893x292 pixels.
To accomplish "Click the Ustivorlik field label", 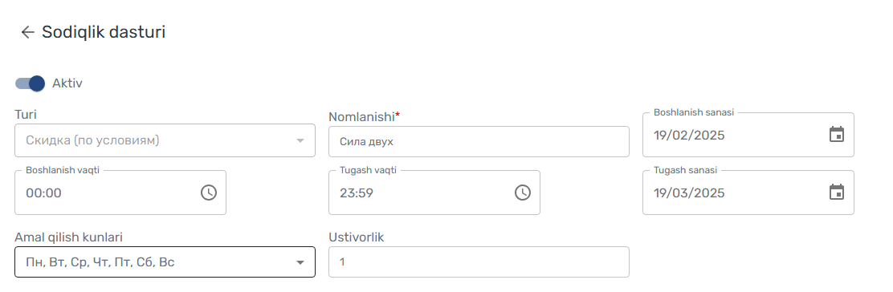I will pyautogui.click(x=357, y=237).
